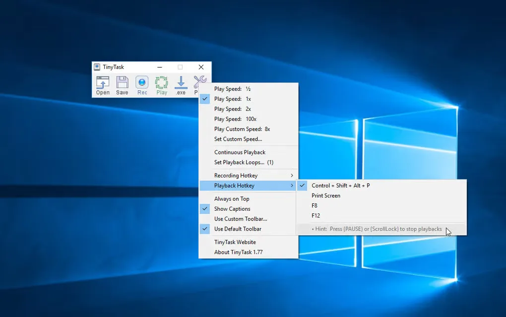The width and height of the screenshot is (506, 317).
Task: Minimize the TinyTask window
Action: click(160, 67)
